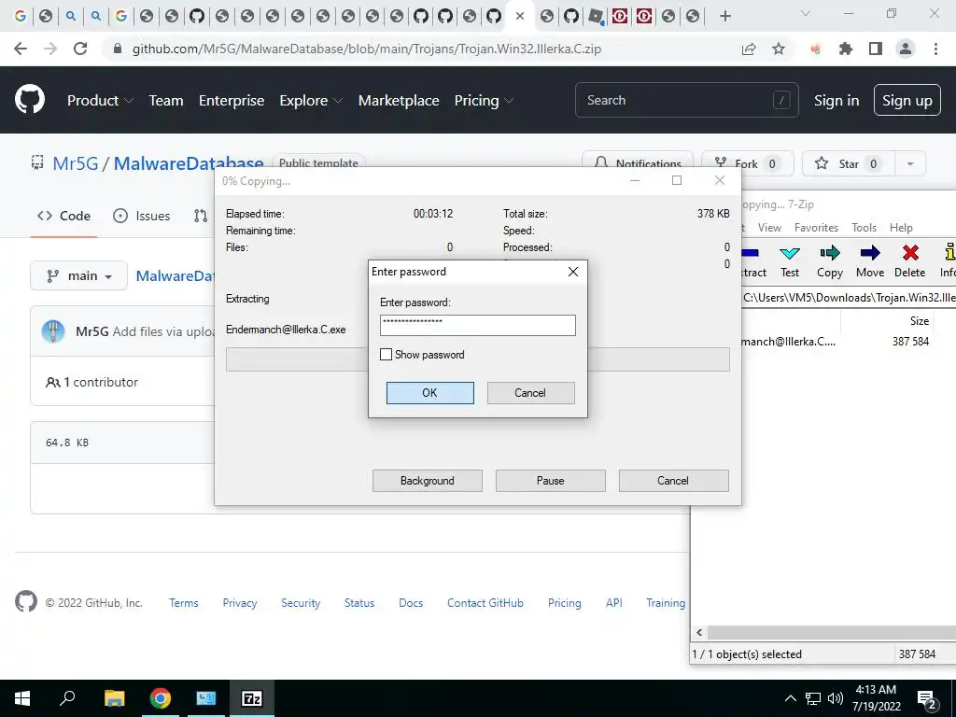The width and height of the screenshot is (956, 717).
Task: Open a new Chrome tab
Action: click(x=724, y=16)
